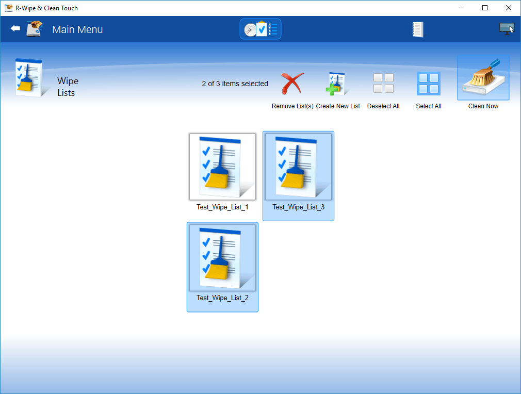The image size is (521, 394).
Task: Click the Deselect All squares icon
Action: pyautogui.click(x=383, y=83)
